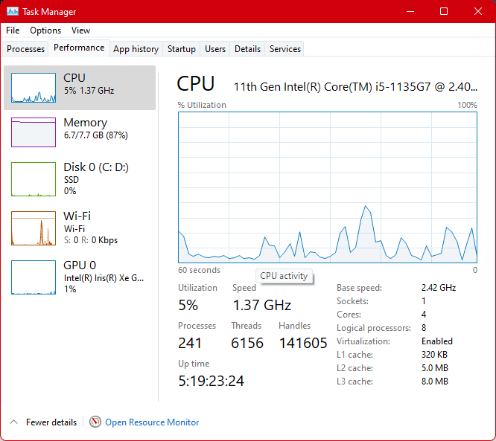Click the Processes count 241
The width and height of the screenshot is (496, 441).
point(190,343)
